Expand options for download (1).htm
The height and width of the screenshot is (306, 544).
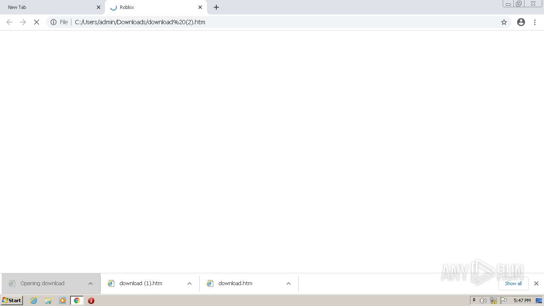(x=190, y=283)
